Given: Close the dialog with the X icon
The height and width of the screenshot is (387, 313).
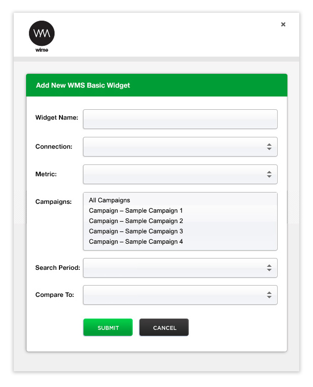Looking at the screenshot, I should (x=283, y=24).
